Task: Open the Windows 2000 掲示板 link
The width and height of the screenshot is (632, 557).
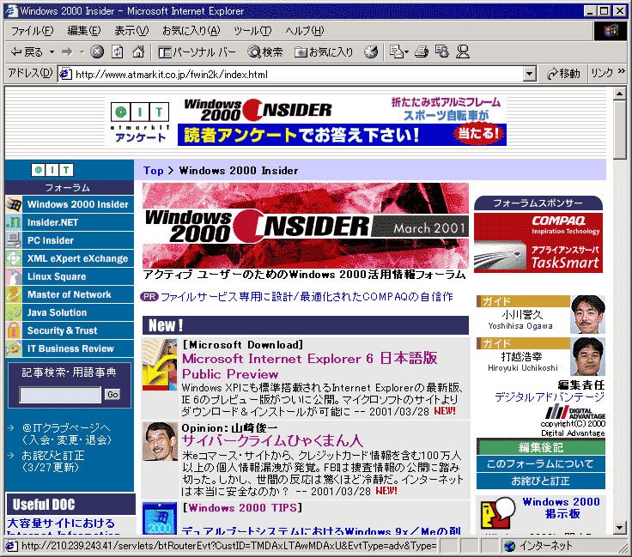Action: (x=562, y=507)
